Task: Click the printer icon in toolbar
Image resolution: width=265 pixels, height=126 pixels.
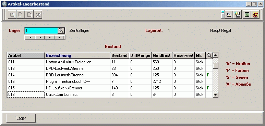Action: coord(229,15)
